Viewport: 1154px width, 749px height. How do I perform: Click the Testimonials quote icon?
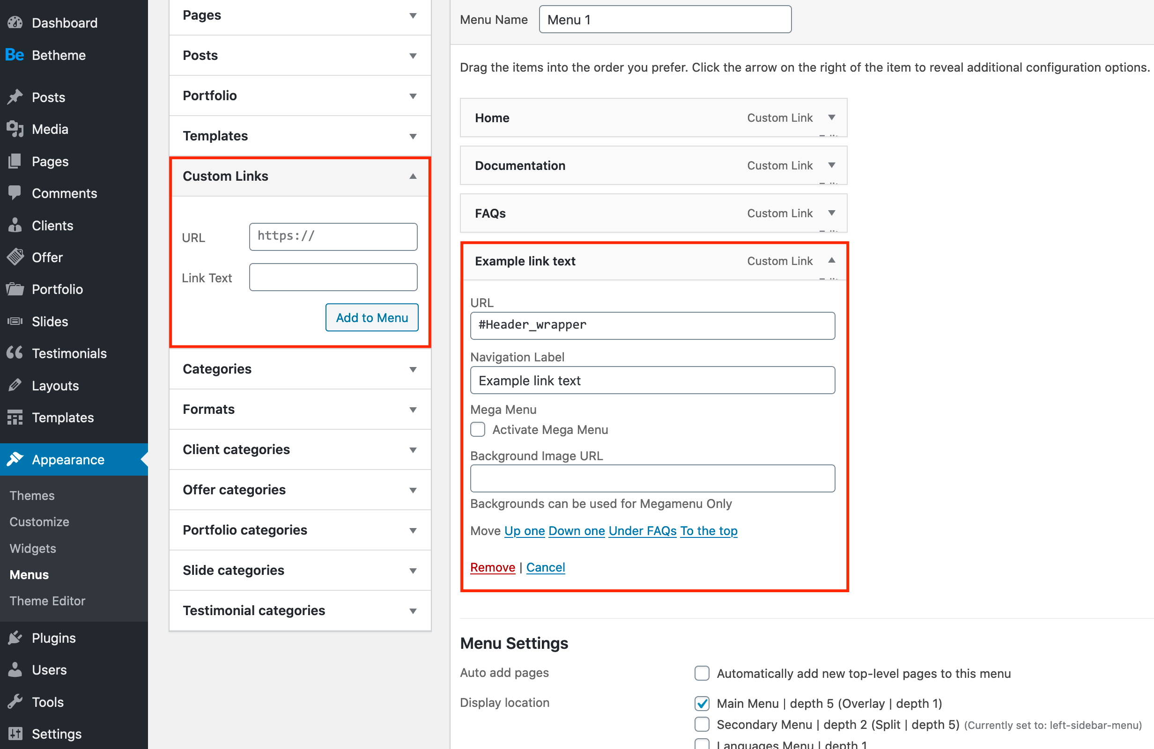15,353
